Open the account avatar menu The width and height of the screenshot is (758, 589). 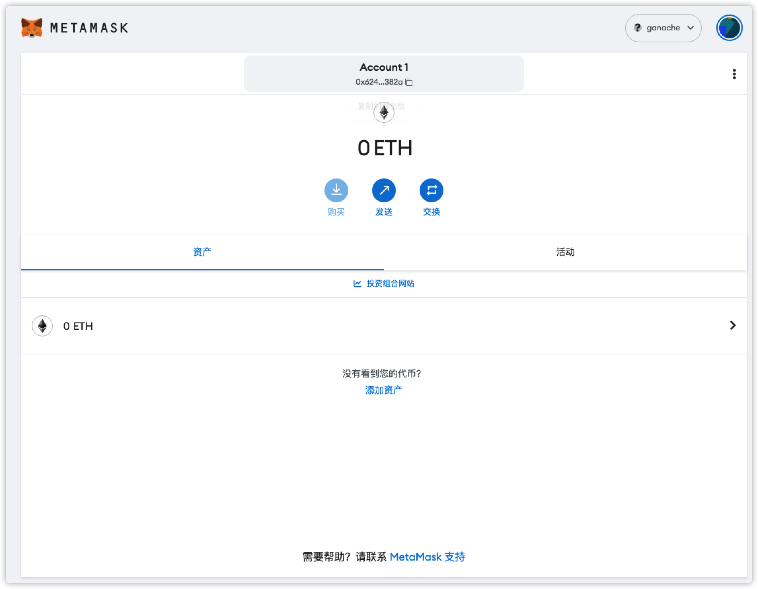pyautogui.click(x=729, y=28)
